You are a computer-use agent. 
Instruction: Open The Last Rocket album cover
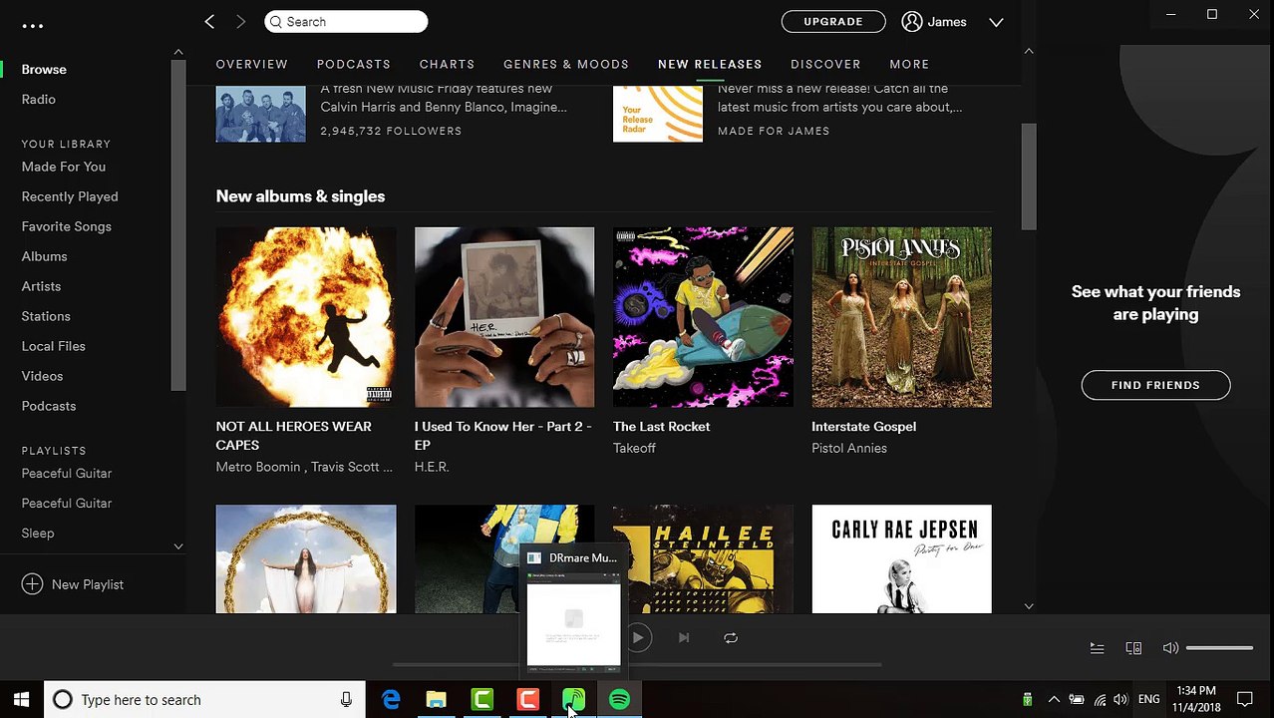tap(703, 317)
